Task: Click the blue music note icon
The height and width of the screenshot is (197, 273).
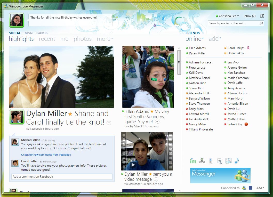Action: tap(237, 161)
